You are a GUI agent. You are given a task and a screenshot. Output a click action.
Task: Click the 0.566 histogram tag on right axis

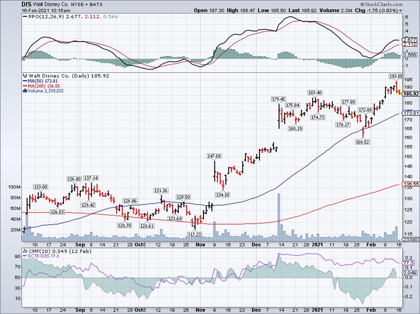click(410, 55)
